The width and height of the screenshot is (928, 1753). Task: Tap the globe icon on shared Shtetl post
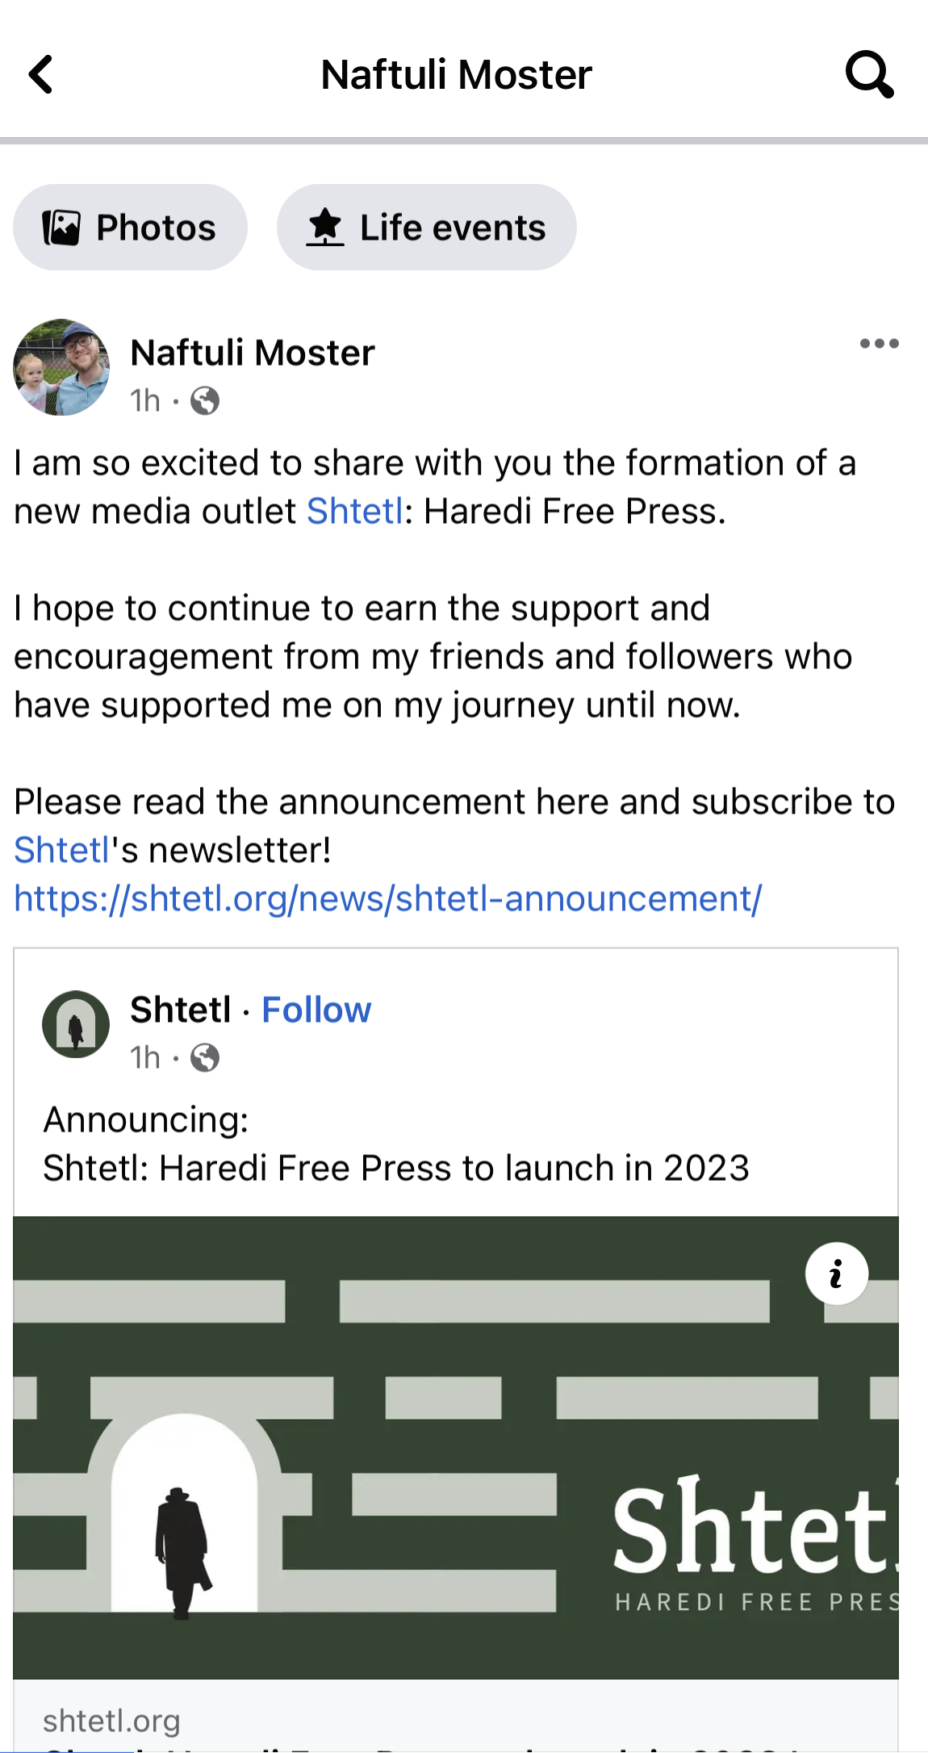(205, 1057)
